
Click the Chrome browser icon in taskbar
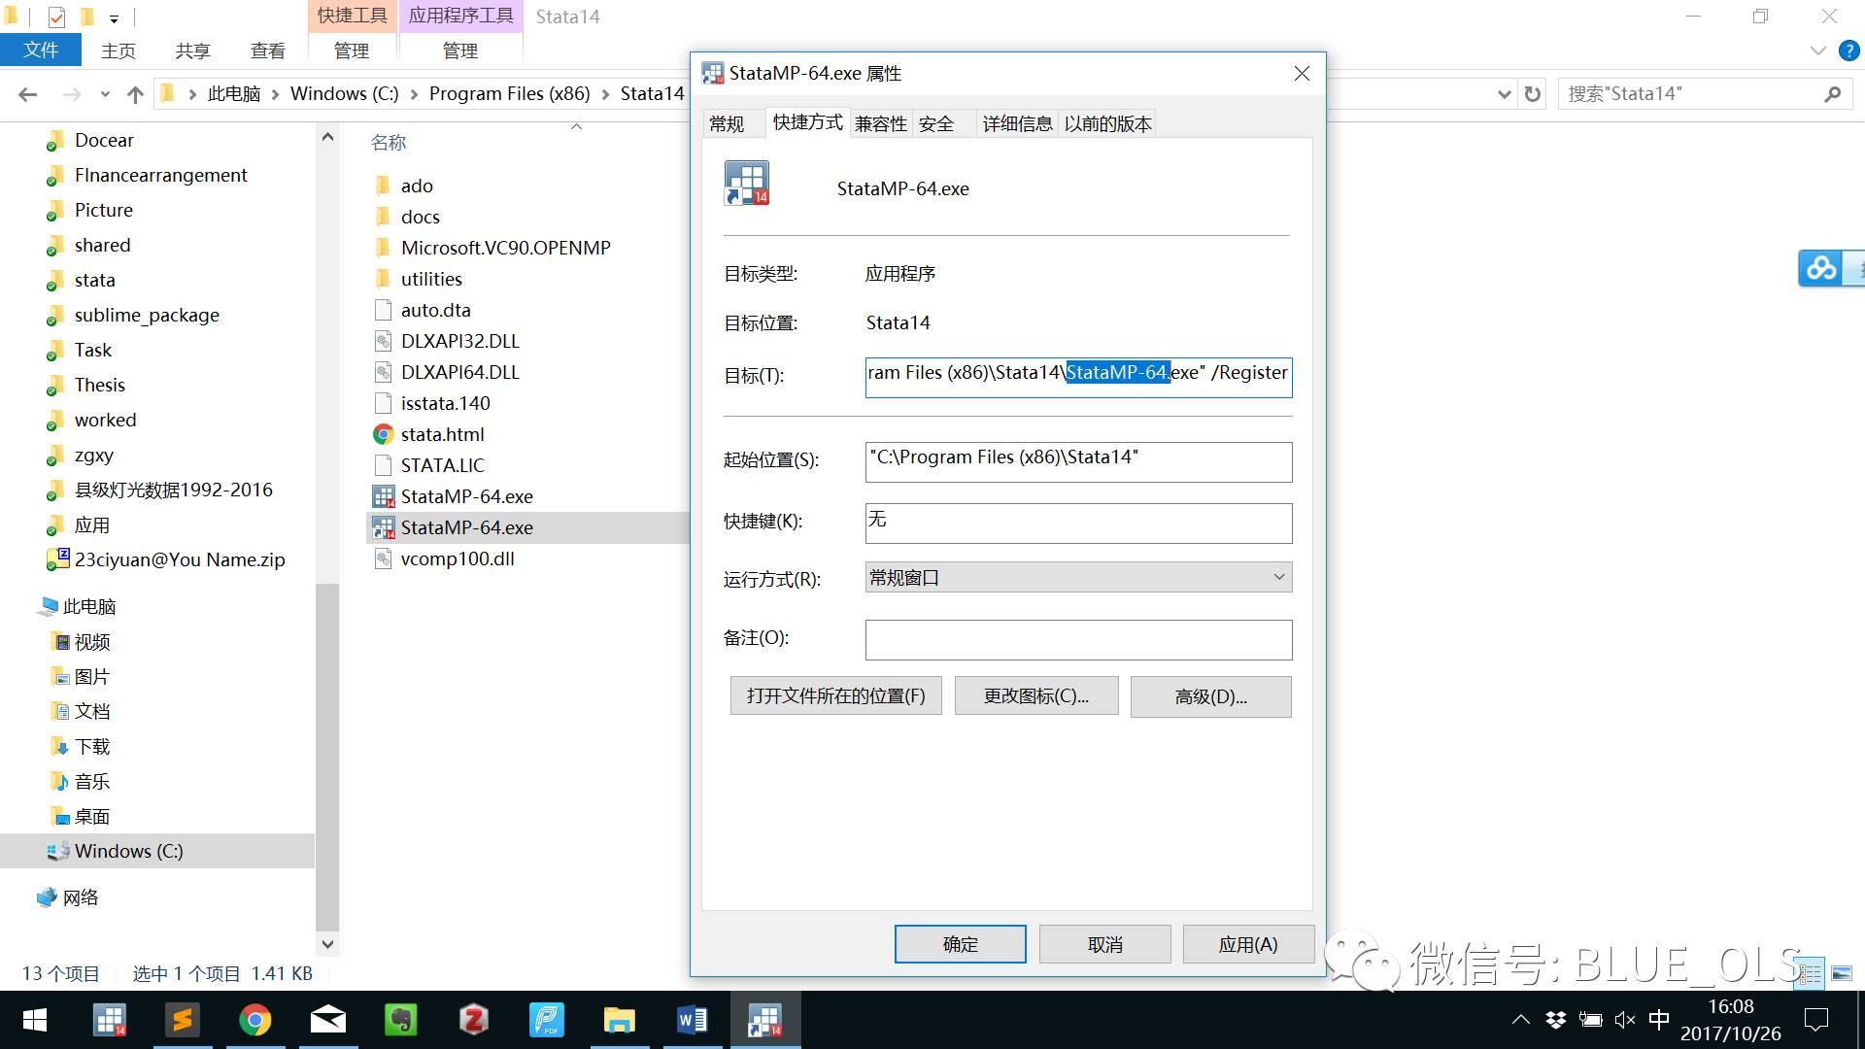click(254, 1020)
